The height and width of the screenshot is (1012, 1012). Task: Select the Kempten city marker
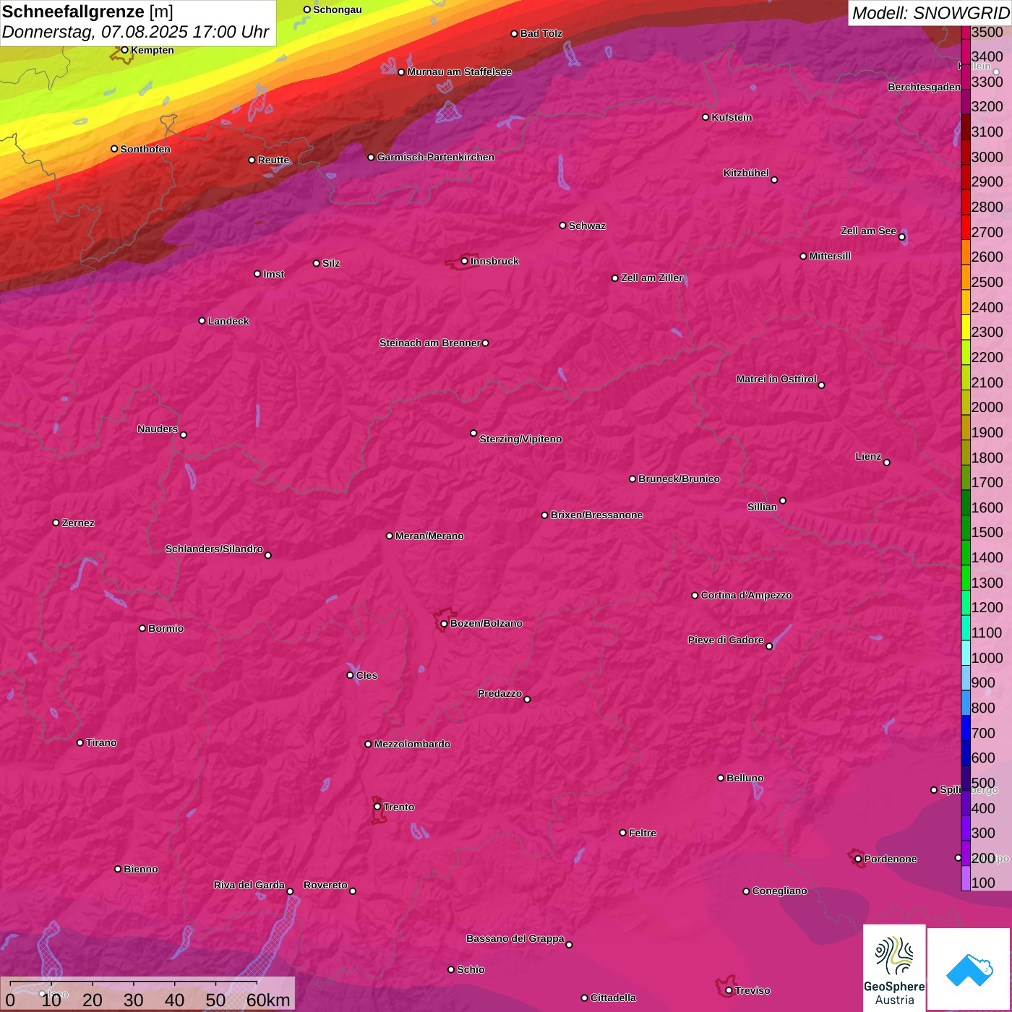[x=124, y=50]
